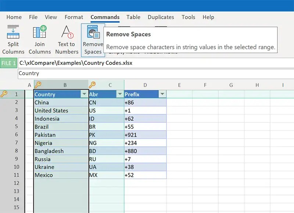Open the filter dropdown on Prefix column

[162, 94]
